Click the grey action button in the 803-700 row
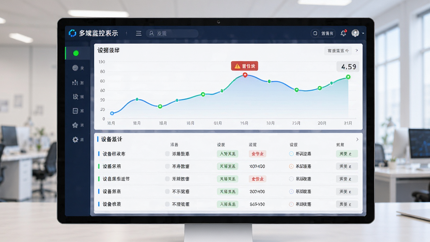This screenshot has width=430, height=242. 346,204
